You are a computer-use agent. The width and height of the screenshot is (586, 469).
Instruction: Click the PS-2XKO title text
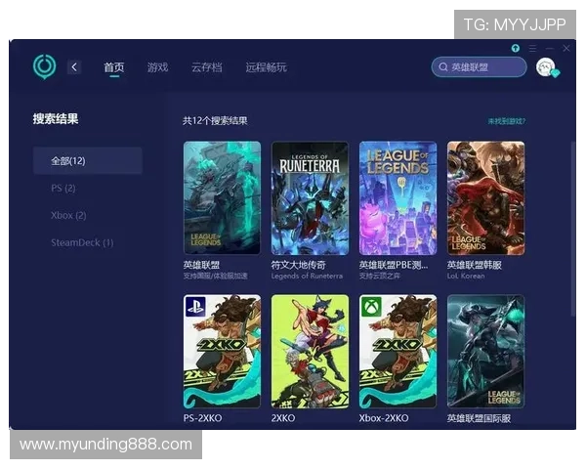click(202, 418)
